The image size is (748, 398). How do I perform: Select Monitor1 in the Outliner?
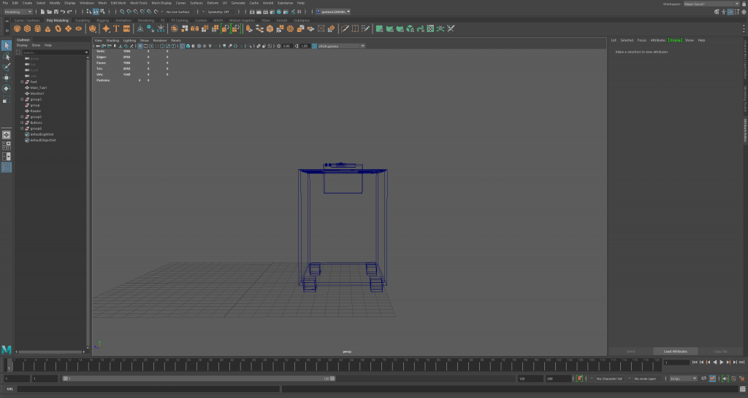[38, 93]
